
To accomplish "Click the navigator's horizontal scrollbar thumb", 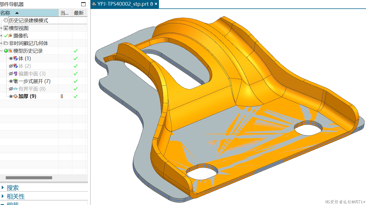I will [x=29, y=178].
